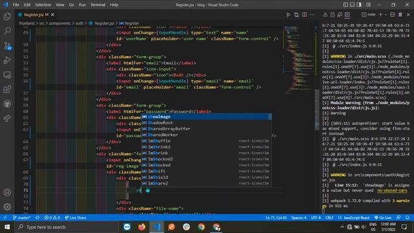Choose ShadowRoot autocomplete suggestion

(x=206, y=122)
